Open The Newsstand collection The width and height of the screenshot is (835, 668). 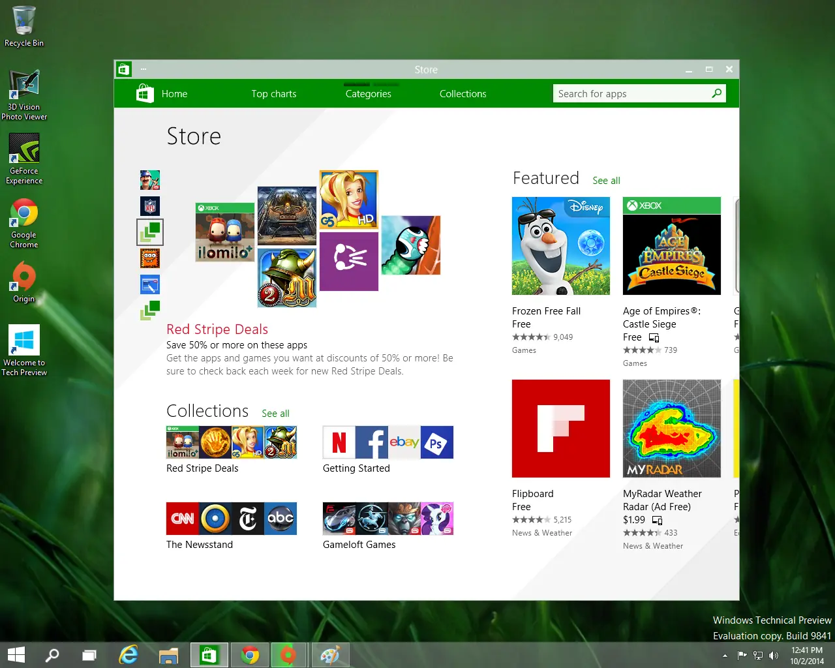[232, 526]
